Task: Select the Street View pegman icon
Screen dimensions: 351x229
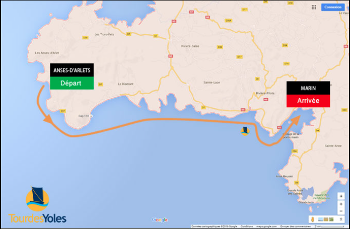Action: tap(313, 219)
